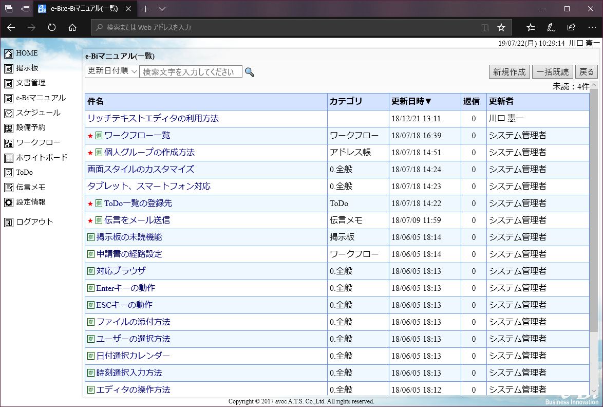Open リッチテキストエディタの利用方法 link
Viewport: 603px width, 407px height.
[153, 119]
